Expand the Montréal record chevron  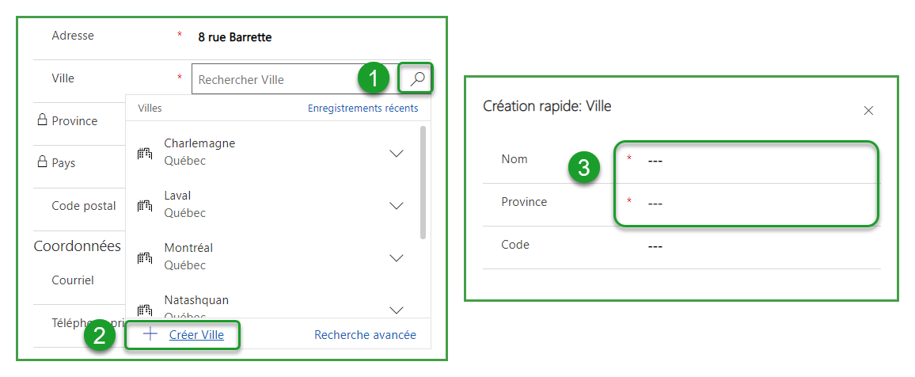(397, 258)
